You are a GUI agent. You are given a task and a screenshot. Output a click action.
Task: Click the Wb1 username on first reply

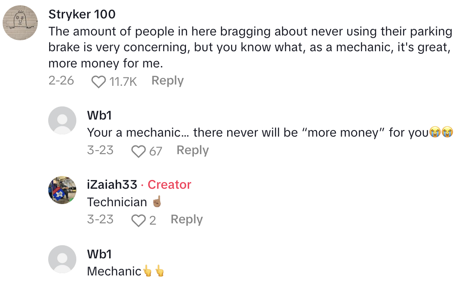(x=99, y=115)
